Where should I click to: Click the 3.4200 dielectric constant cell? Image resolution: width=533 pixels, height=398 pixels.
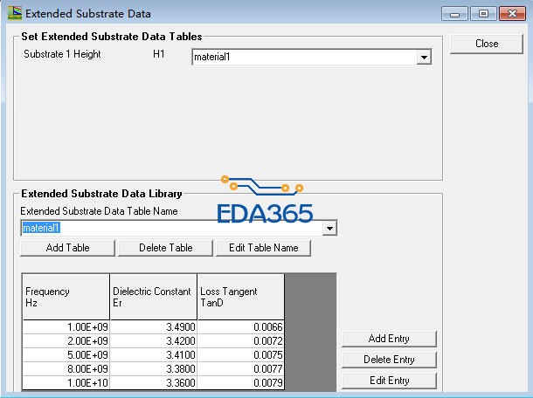[x=153, y=341]
